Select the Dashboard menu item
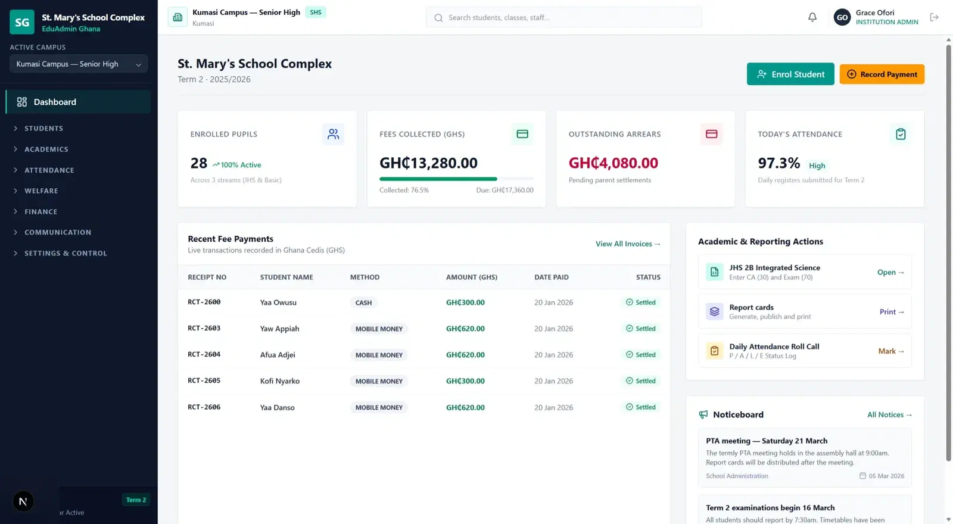The image size is (953, 524). click(x=78, y=102)
